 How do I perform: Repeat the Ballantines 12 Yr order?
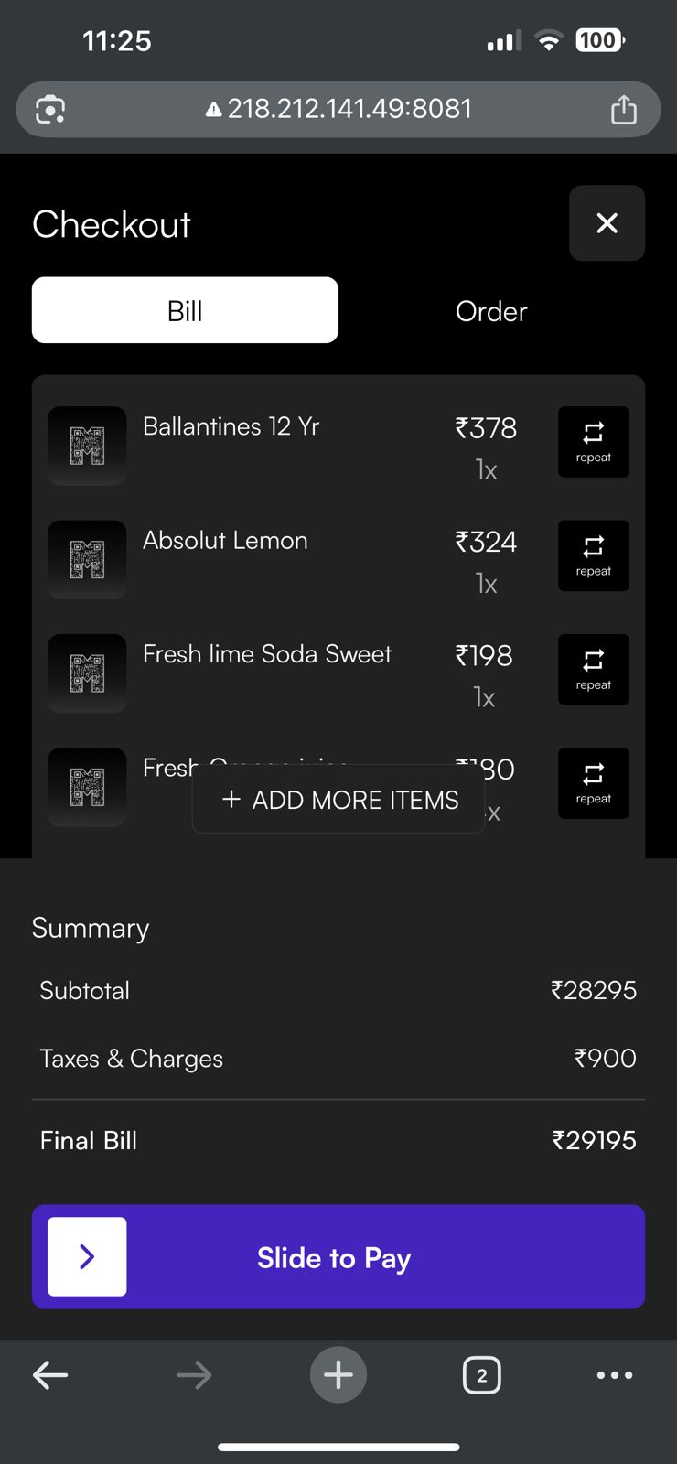coord(593,442)
